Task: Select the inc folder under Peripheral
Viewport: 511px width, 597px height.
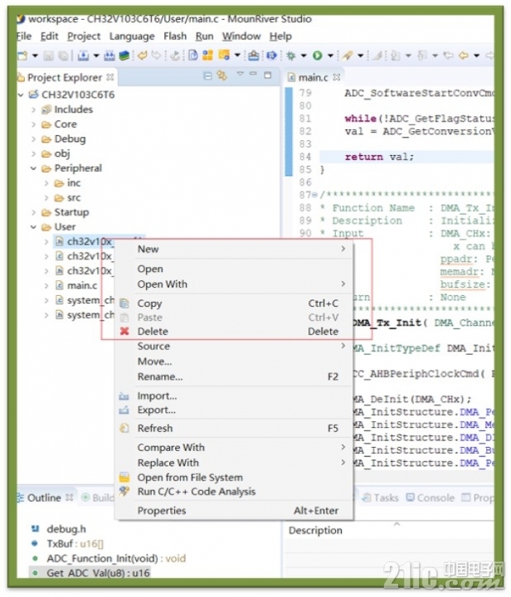Action: [x=74, y=183]
